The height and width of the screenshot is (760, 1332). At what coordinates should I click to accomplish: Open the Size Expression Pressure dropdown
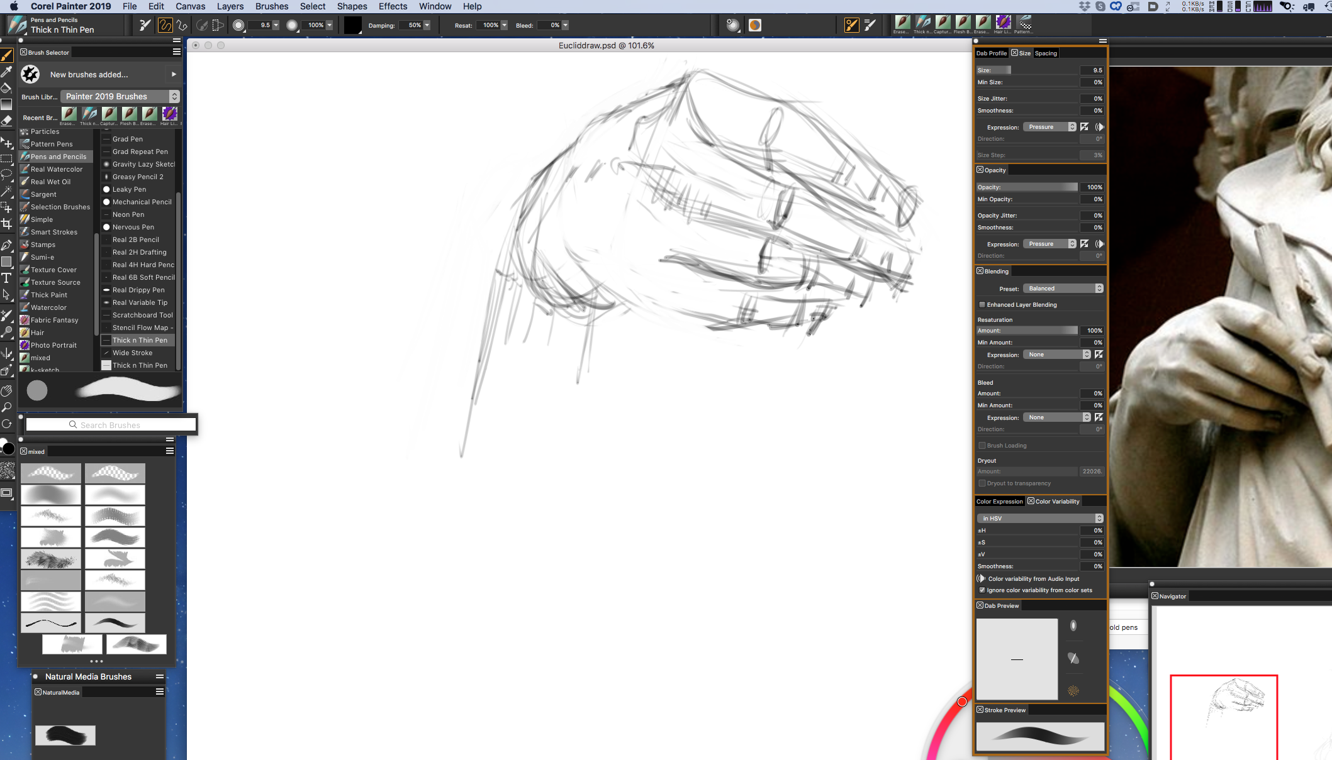[1049, 127]
